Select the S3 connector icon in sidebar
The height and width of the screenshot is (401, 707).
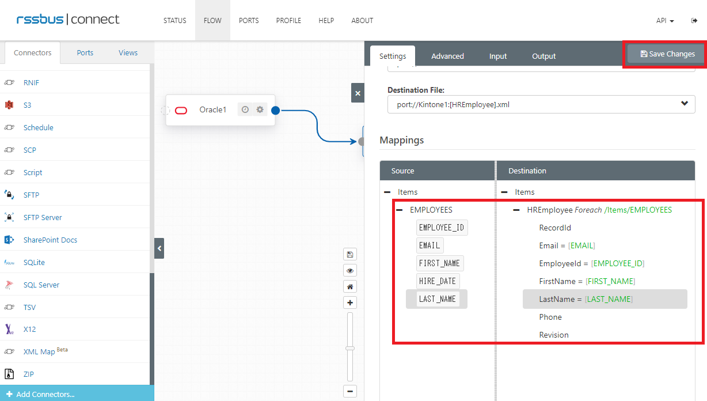10,105
